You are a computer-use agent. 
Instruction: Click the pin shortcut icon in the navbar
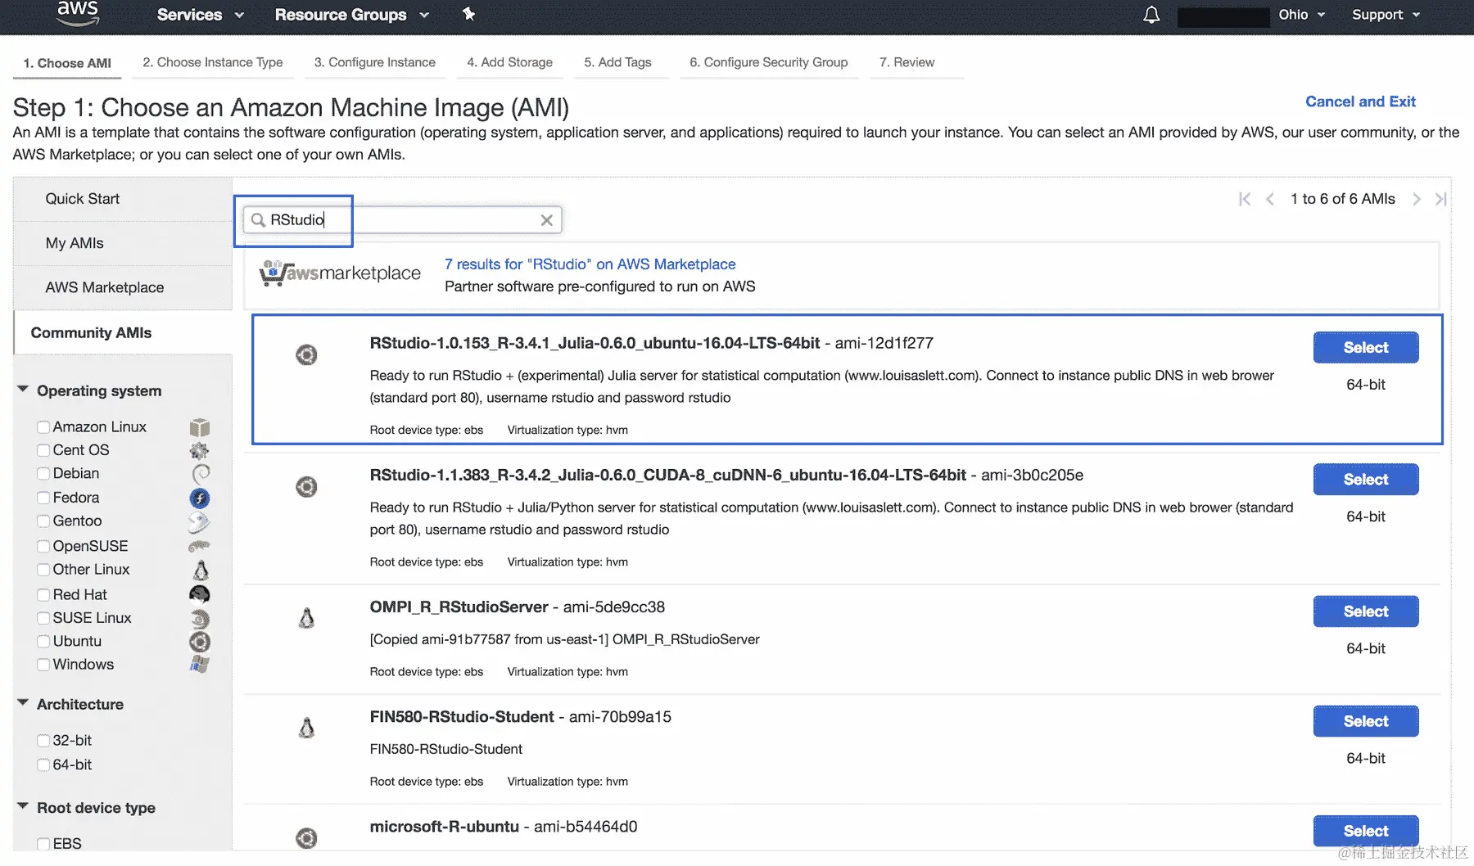pyautogui.click(x=468, y=14)
